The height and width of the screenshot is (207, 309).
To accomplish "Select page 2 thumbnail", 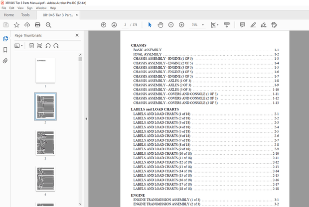I will pyautogui.click(x=45, y=106).
